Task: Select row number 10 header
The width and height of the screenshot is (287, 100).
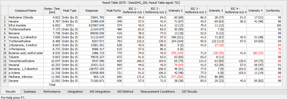Action: coord(5,53)
